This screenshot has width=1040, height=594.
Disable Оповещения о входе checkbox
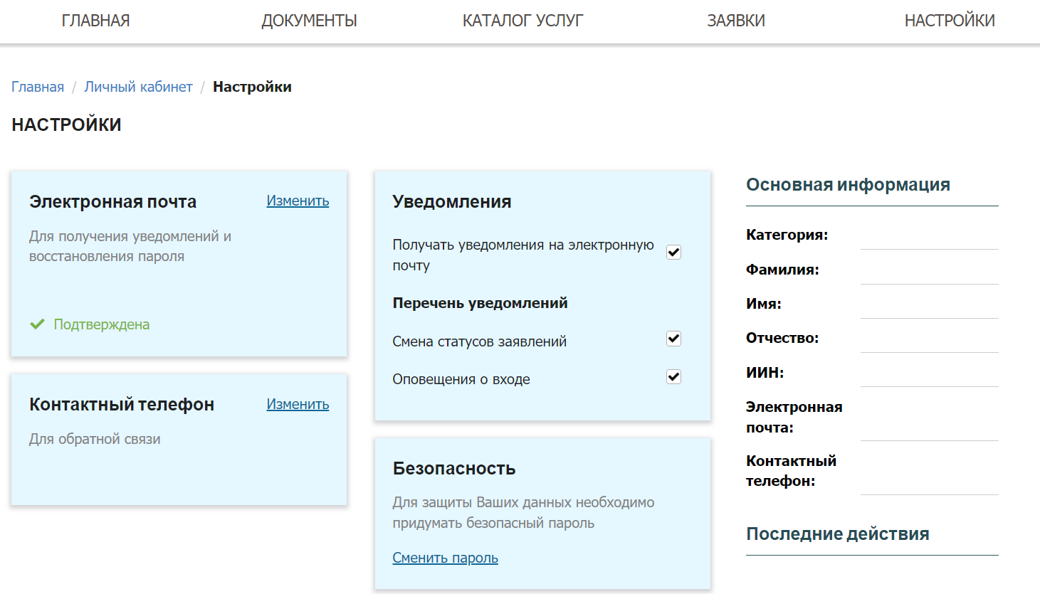click(673, 377)
